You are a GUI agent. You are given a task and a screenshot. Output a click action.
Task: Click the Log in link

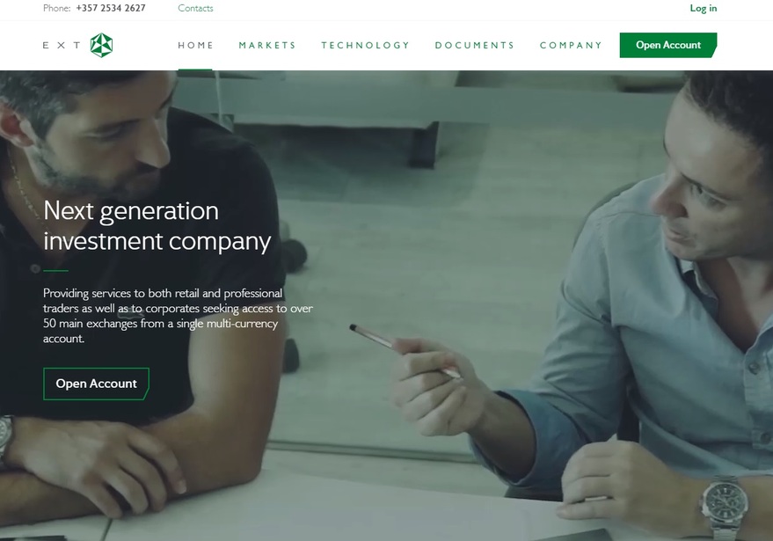[x=703, y=8]
